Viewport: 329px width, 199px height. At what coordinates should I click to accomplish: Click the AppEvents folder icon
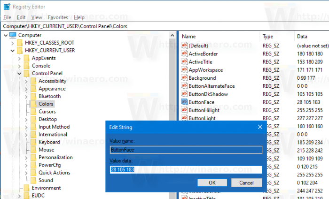pyautogui.click(x=26, y=58)
